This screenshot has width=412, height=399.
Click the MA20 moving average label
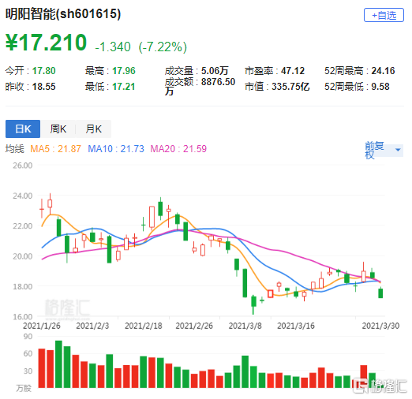(178, 149)
